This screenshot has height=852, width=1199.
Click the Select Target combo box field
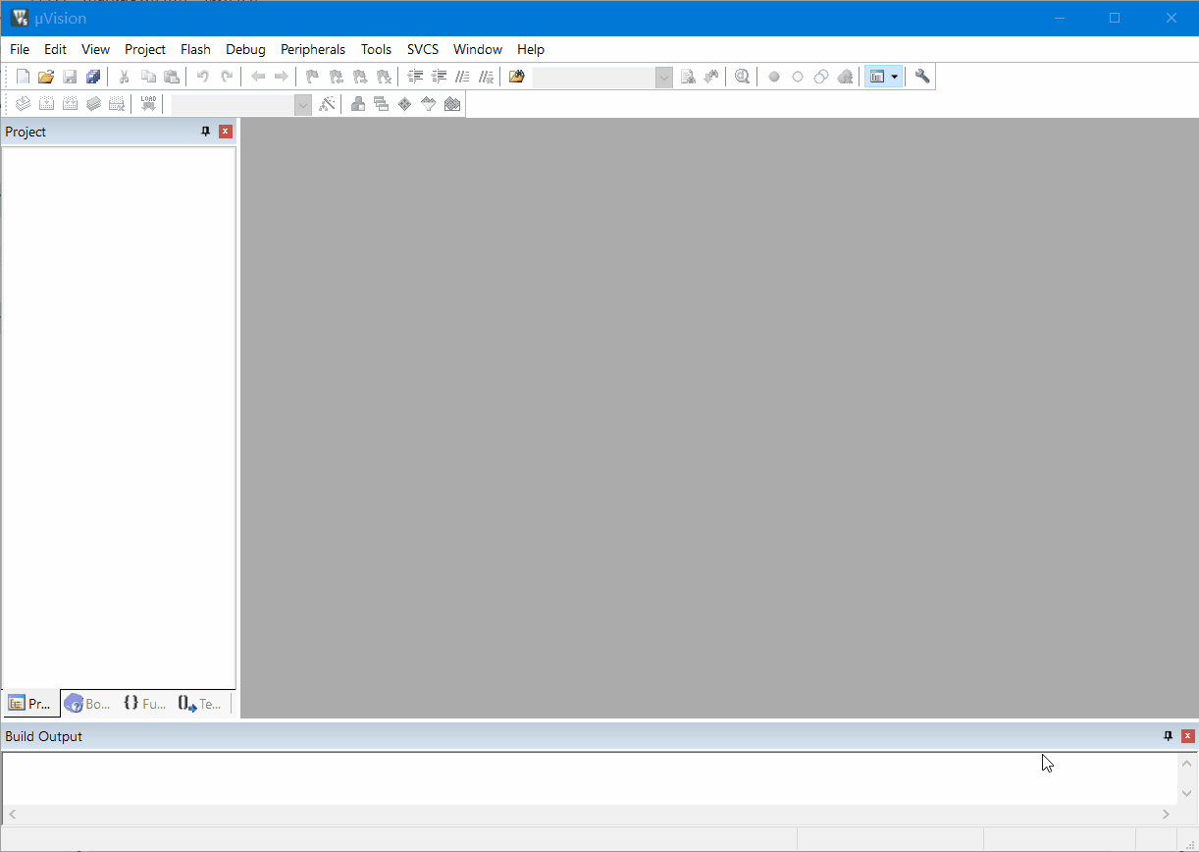pyautogui.click(x=233, y=104)
